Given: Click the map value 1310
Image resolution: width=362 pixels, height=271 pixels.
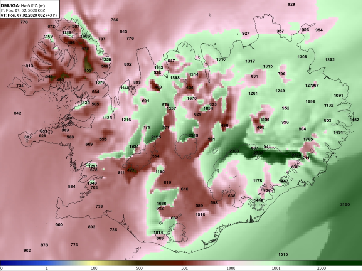Looking at the screenshot, I should point(221,59).
